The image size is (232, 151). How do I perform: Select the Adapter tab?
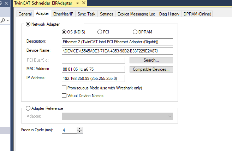tap(42, 13)
